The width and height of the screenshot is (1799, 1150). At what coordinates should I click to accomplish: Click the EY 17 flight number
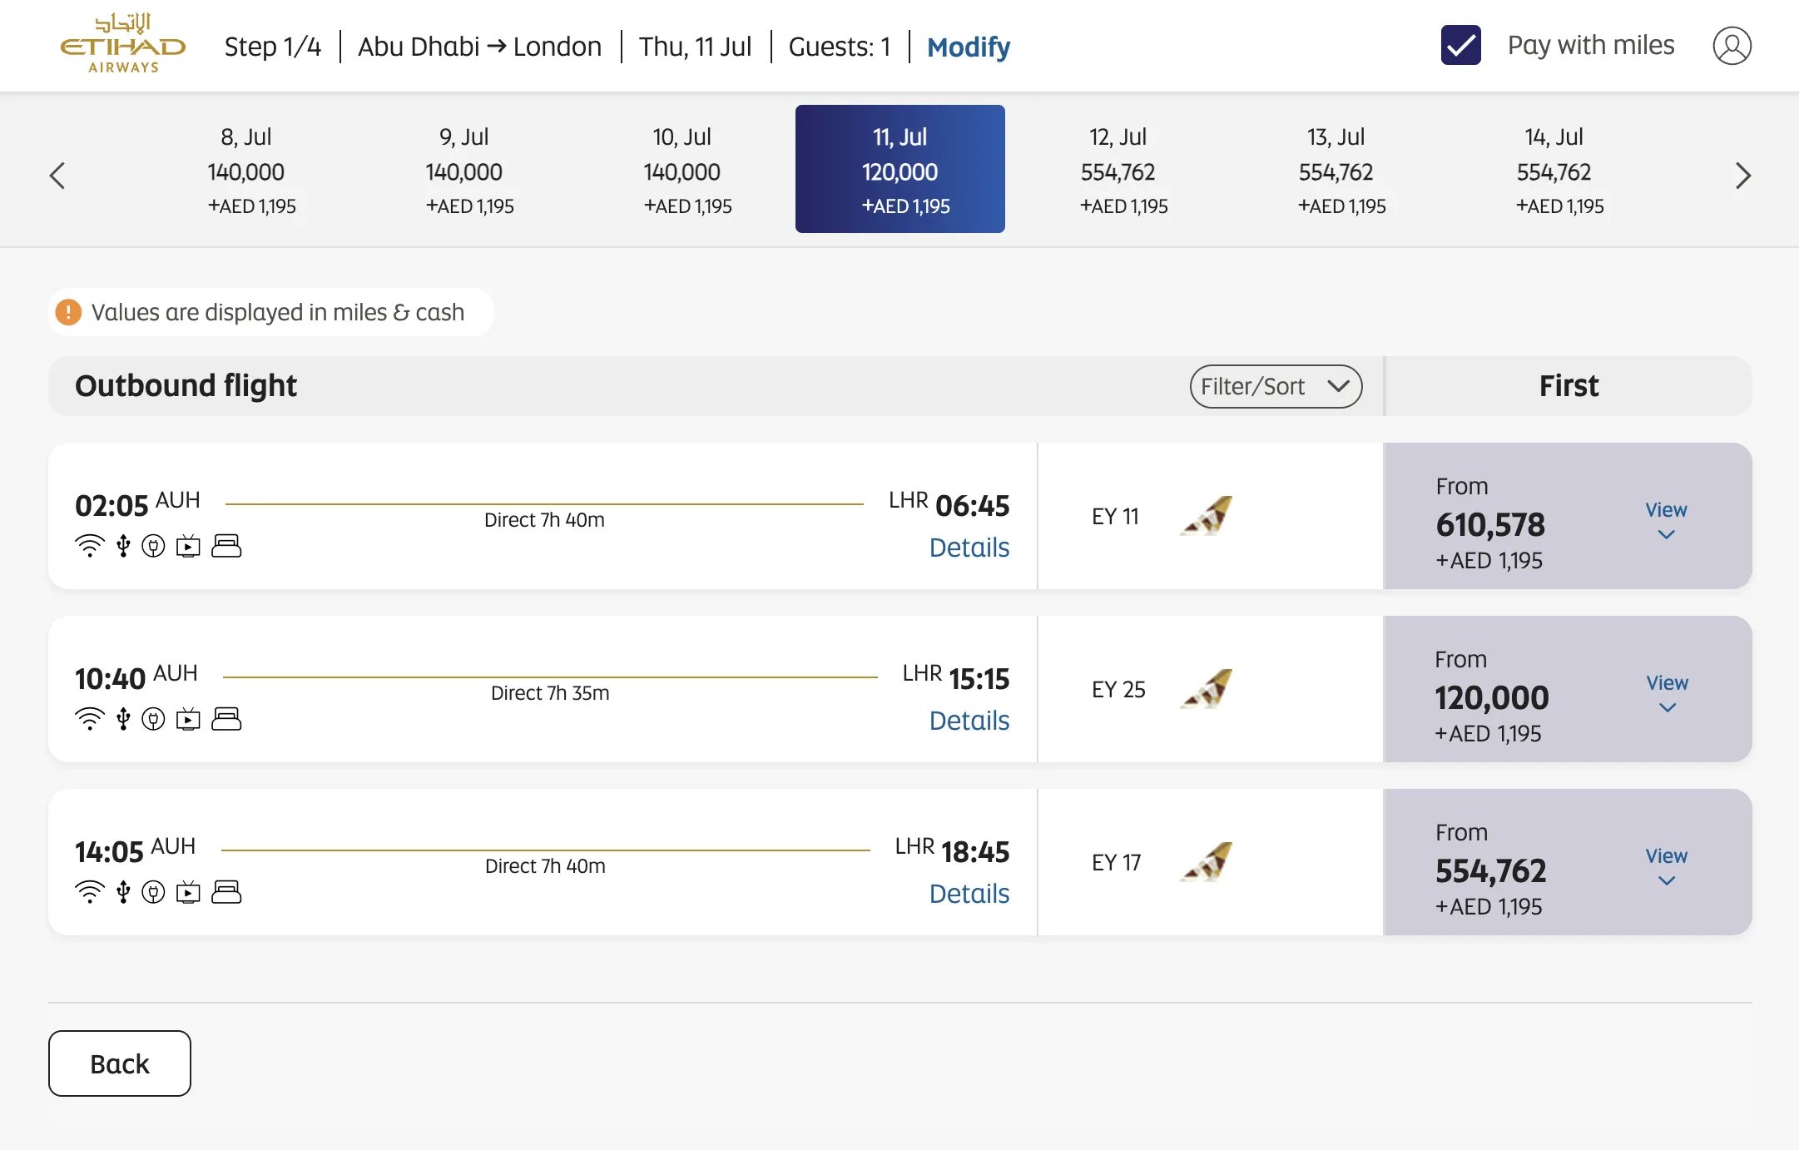(1116, 863)
